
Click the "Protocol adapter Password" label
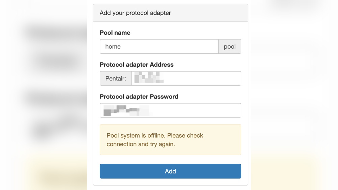(139, 97)
